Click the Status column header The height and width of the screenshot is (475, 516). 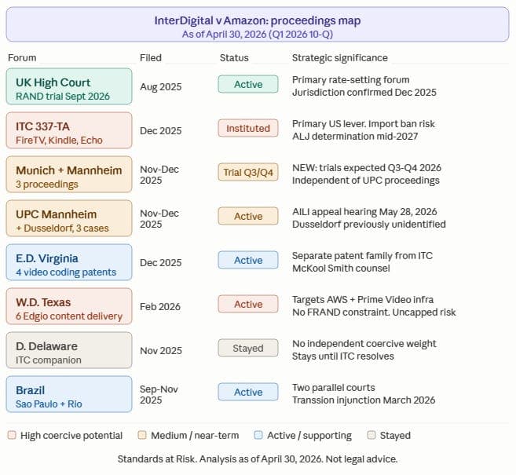(x=234, y=58)
